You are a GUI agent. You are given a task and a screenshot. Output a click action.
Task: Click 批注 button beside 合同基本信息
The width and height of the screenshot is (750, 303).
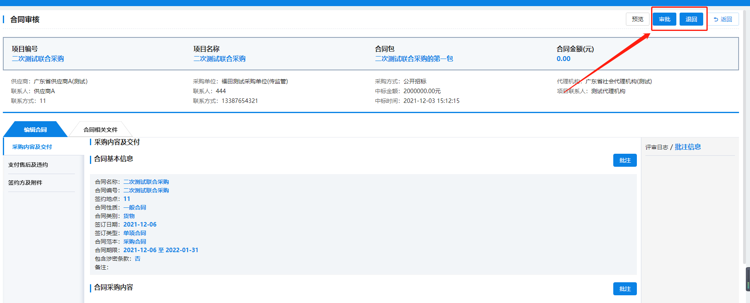(625, 160)
